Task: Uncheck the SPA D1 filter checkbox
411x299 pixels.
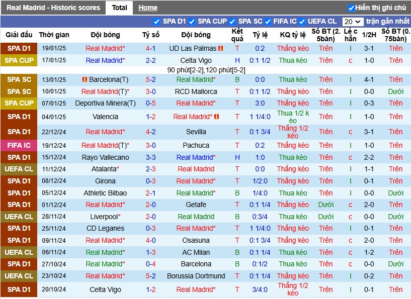Action: pos(156,22)
